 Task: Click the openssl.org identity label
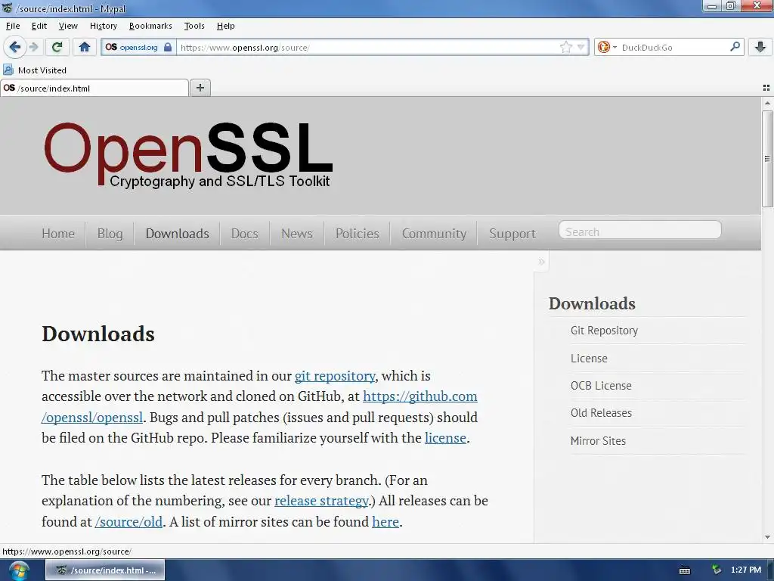139,48
